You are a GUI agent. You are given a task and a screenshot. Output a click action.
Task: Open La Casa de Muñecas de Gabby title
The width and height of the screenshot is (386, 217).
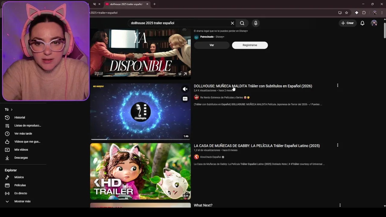point(257,146)
